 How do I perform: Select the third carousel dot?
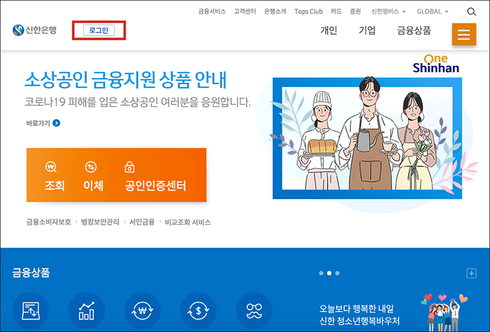(337, 273)
